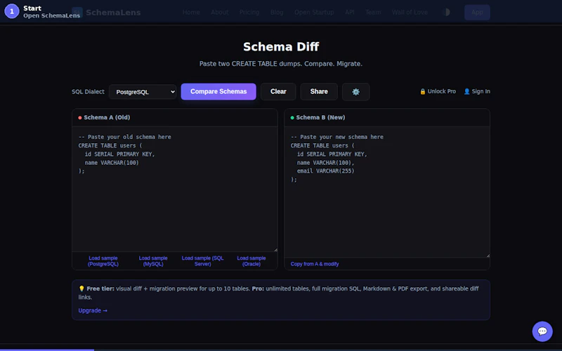The height and width of the screenshot is (351, 562).
Task: Load sample (MySQL) schema
Action: (153, 260)
